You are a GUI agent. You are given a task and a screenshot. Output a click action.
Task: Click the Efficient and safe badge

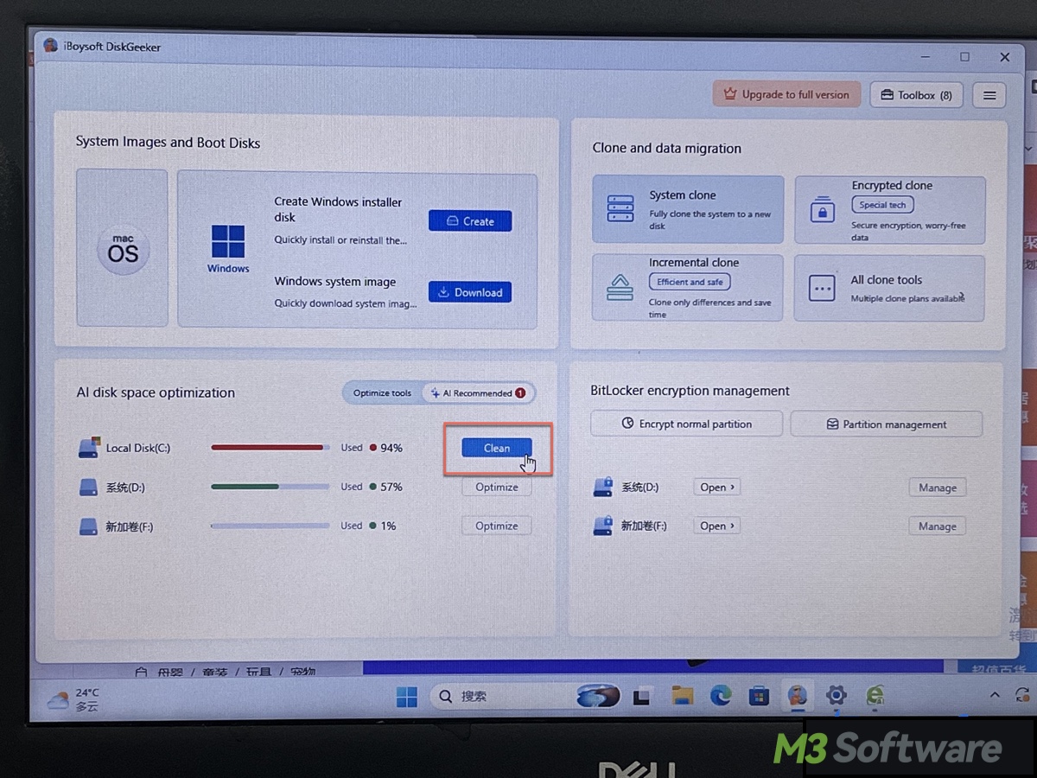690,282
